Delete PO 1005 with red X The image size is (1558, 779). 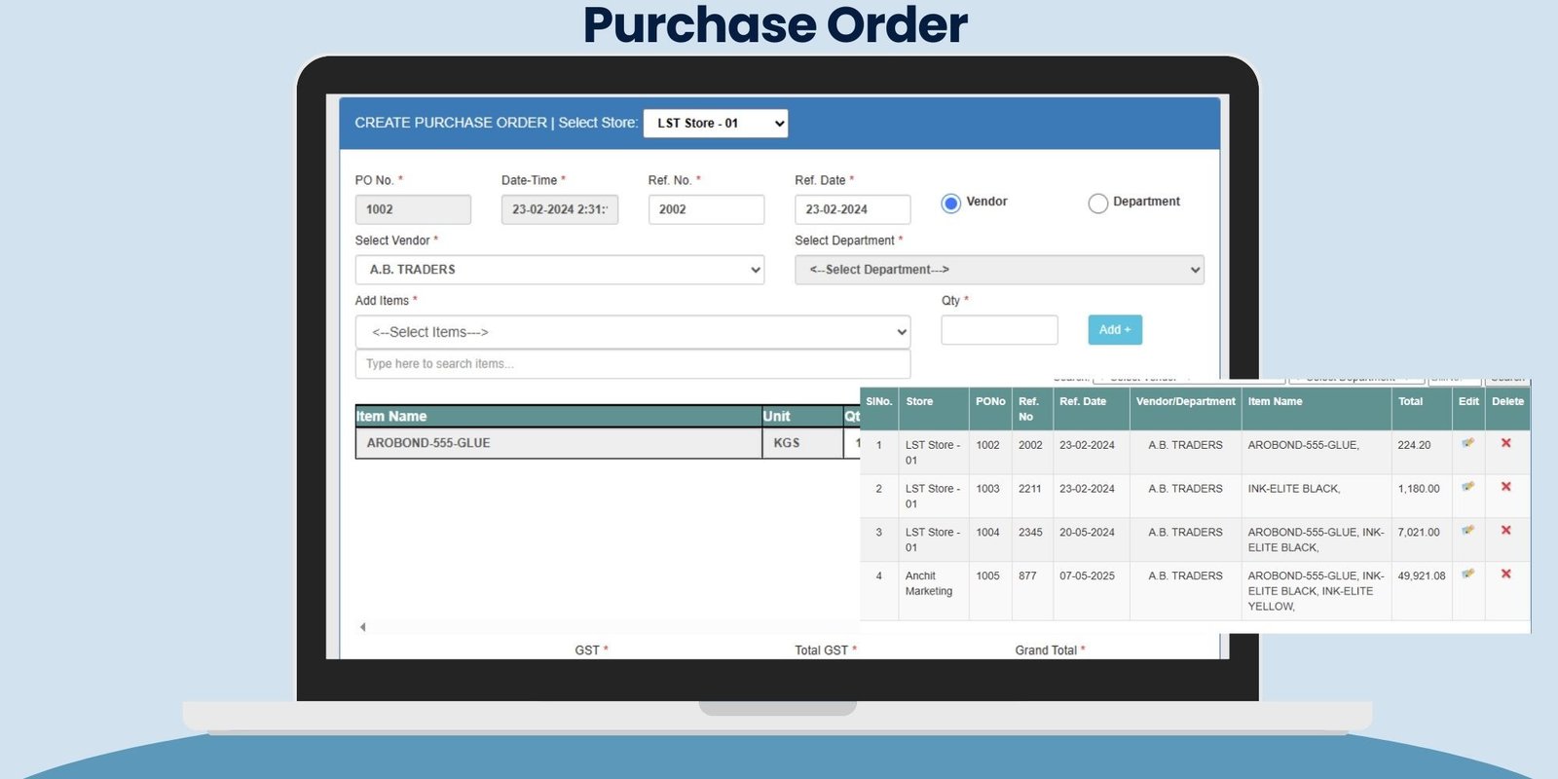click(x=1505, y=575)
